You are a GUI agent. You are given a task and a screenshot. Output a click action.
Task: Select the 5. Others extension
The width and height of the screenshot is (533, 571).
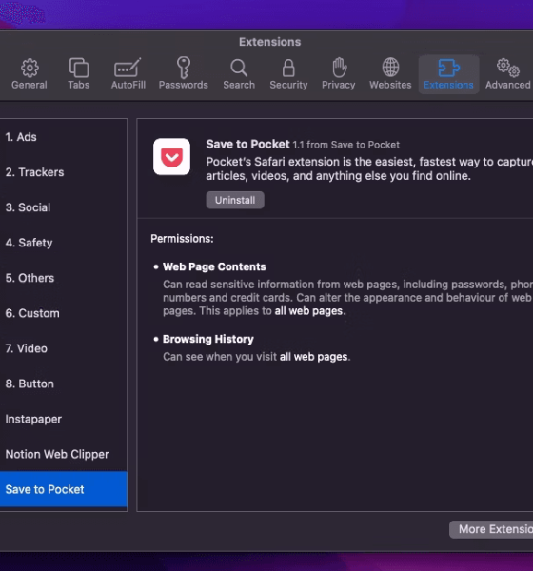64,278
